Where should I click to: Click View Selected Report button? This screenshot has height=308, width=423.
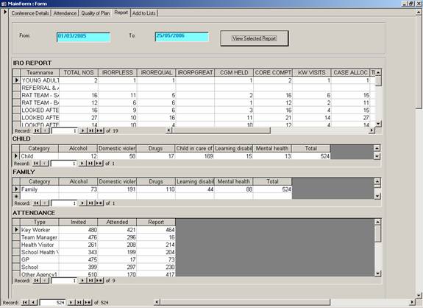[255, 38]
